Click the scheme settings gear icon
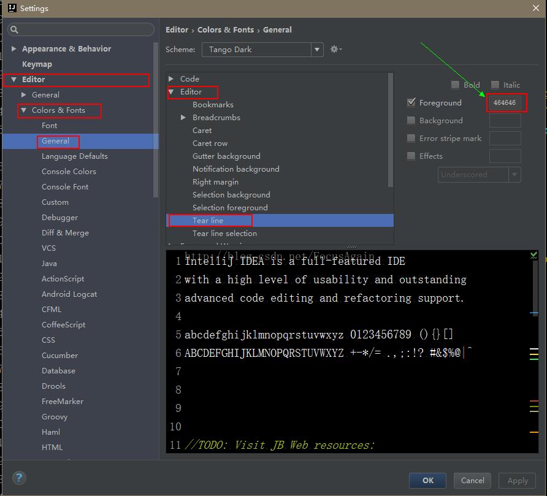547x496 pixels. tap(335, 49)
